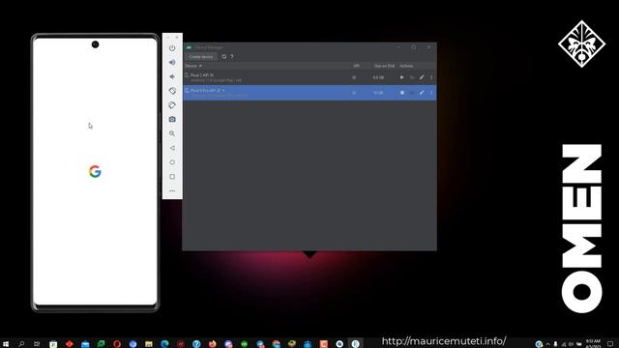Image resolution: width=619 pixels, height=348 pixels.
Task: Open more actions menu for Pixel 2 row
Action: coord(431,77)
